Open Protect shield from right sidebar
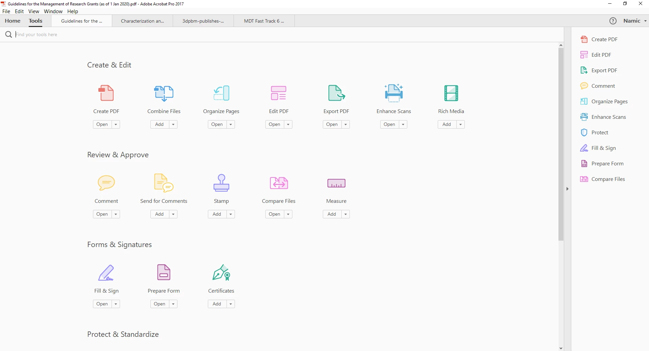649x351 pixels. [x=594, y=132]
